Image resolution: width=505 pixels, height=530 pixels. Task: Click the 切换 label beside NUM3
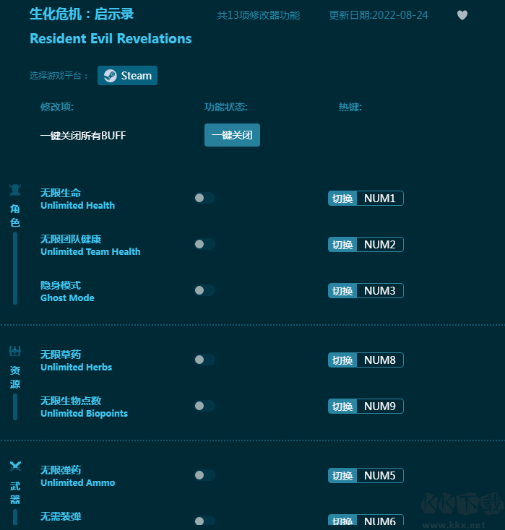(x=342, y=291)
